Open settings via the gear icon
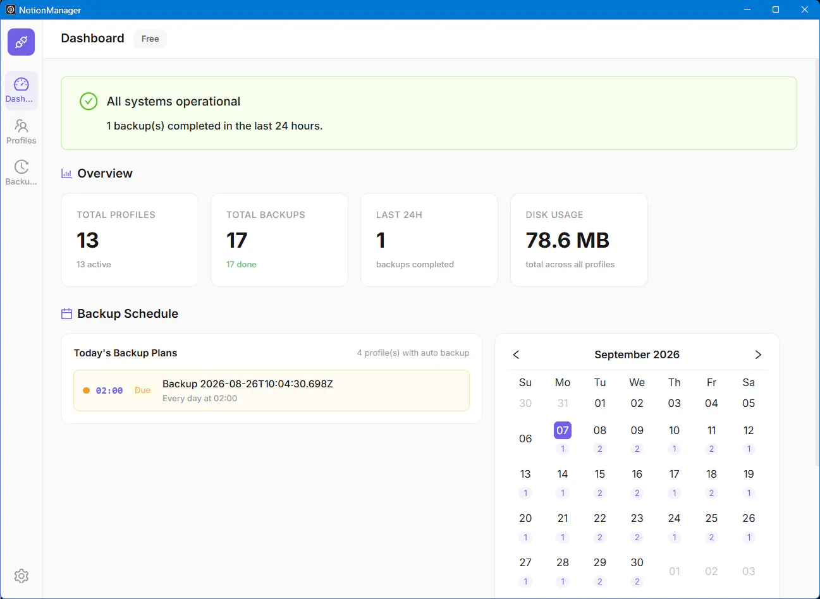Viewport: 820px width, 599px height. tap(21, 576)
